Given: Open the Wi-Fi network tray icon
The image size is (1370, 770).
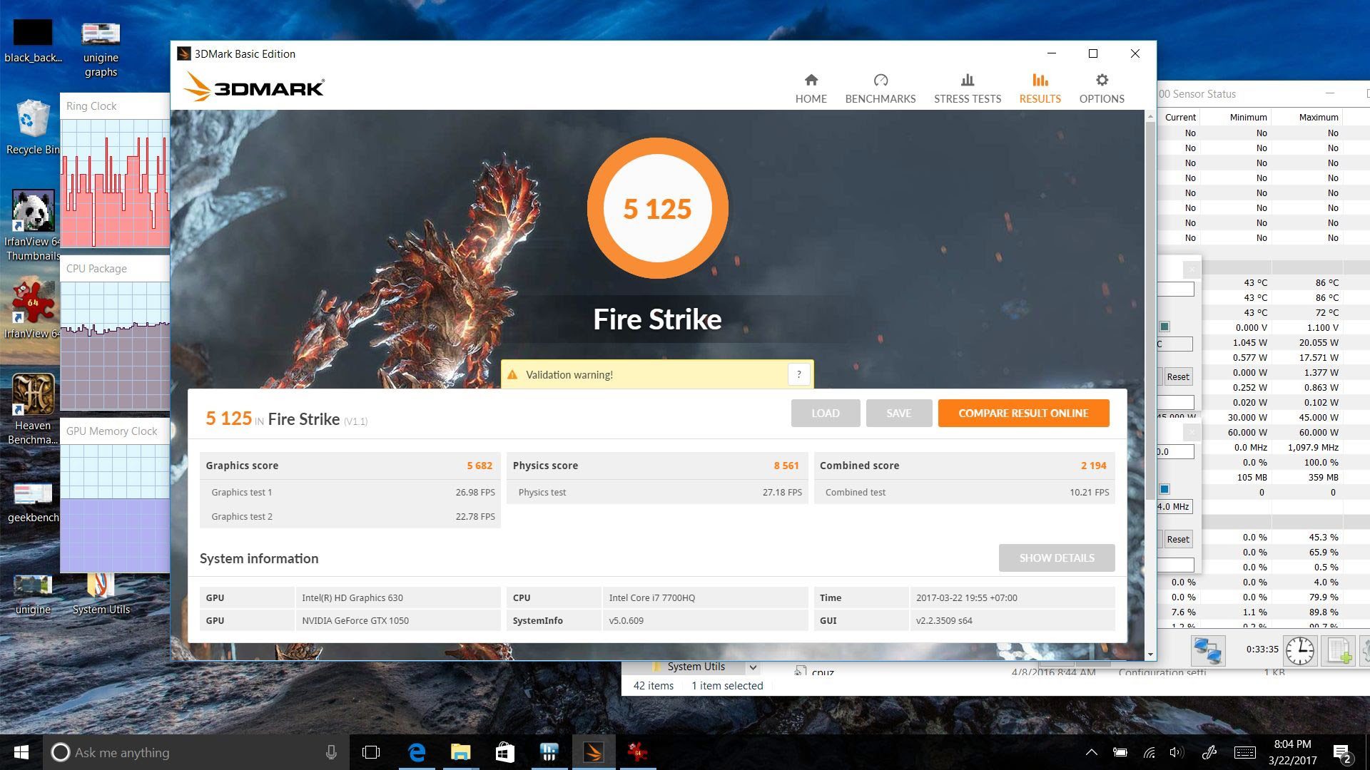Looking at the screenshot, I should click(x=1149, y=752).
